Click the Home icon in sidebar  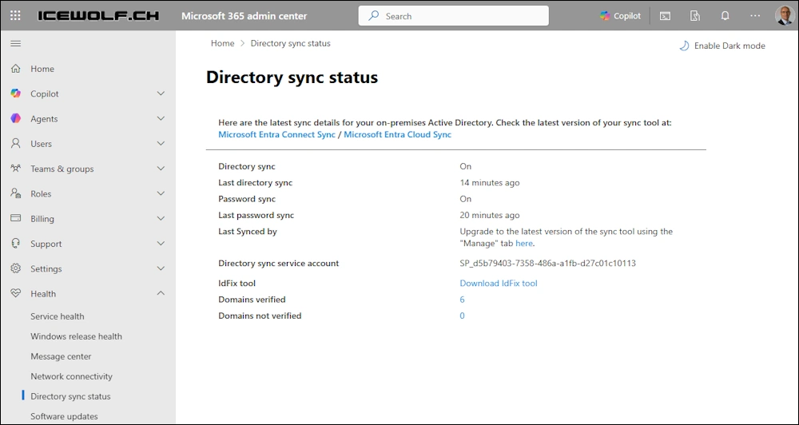tap(16, 69)
